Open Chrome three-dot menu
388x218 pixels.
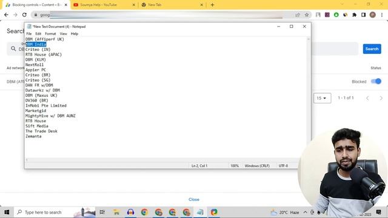382,15
